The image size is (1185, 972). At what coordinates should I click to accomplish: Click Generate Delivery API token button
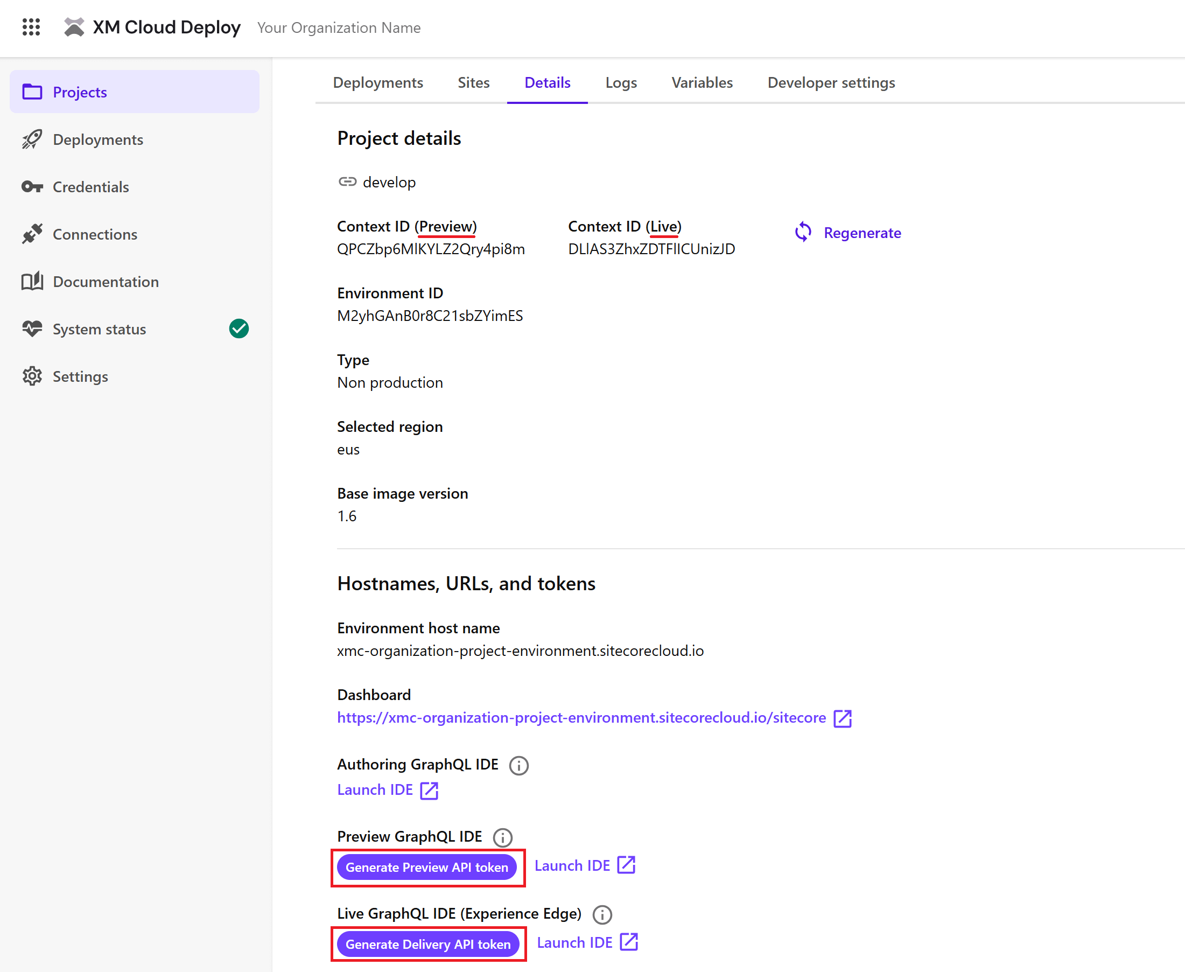[x=428, y=944]
